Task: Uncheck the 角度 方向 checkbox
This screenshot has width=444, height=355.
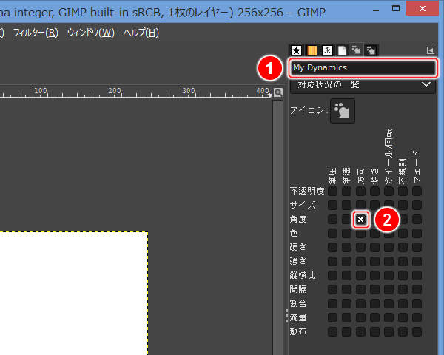Action: 360,220
